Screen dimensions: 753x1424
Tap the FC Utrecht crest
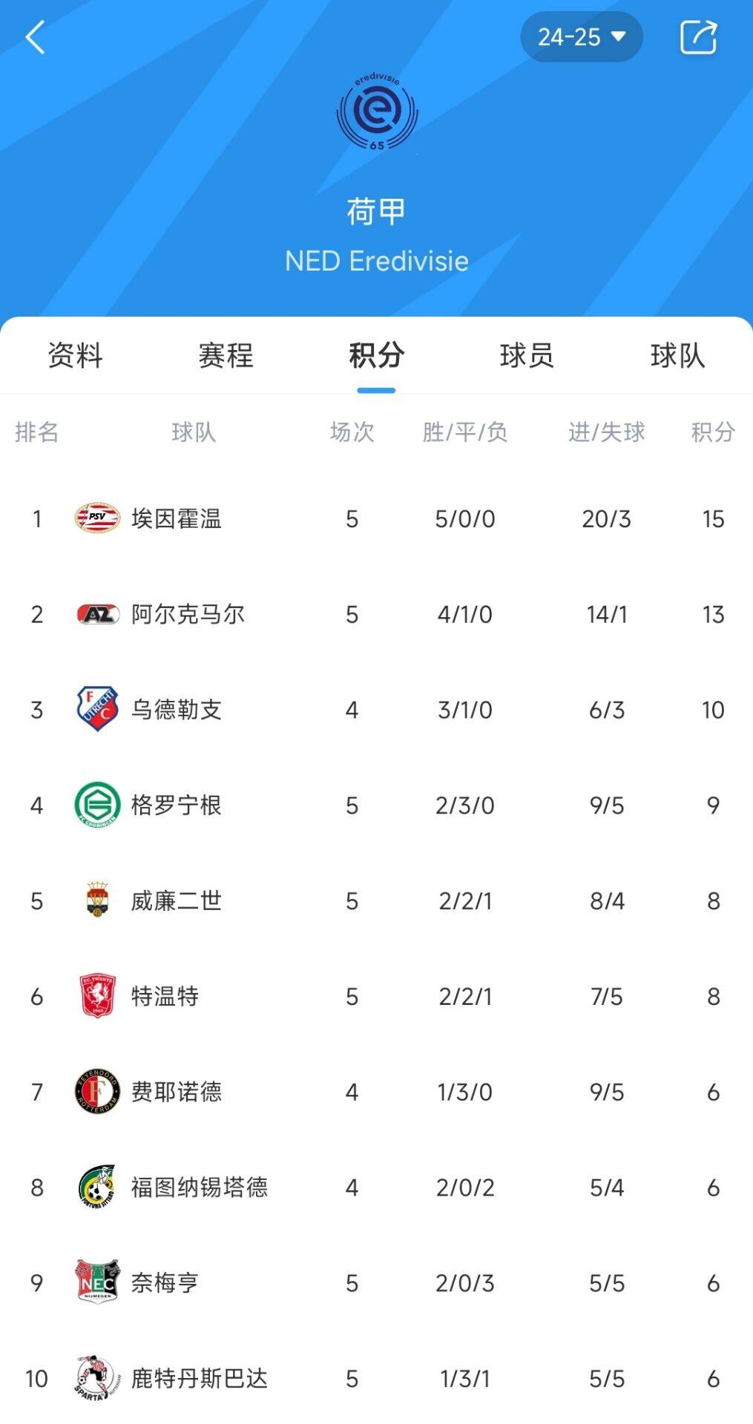pyautogui.click(x=97, y=709)
